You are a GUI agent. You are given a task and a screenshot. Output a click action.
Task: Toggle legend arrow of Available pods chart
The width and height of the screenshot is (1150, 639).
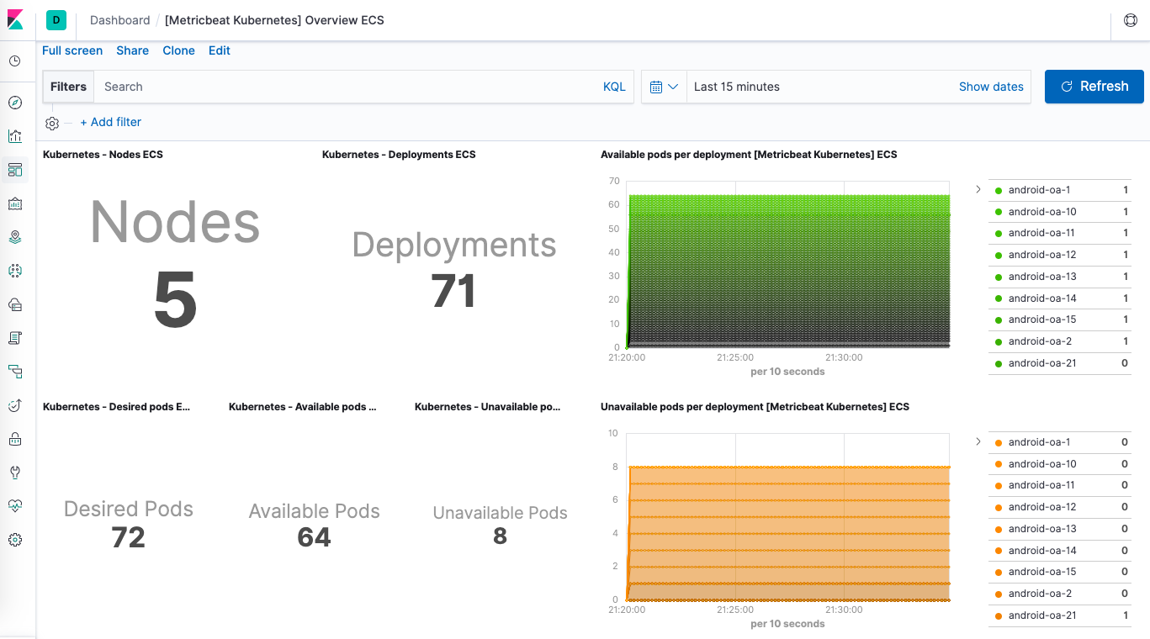978,189
